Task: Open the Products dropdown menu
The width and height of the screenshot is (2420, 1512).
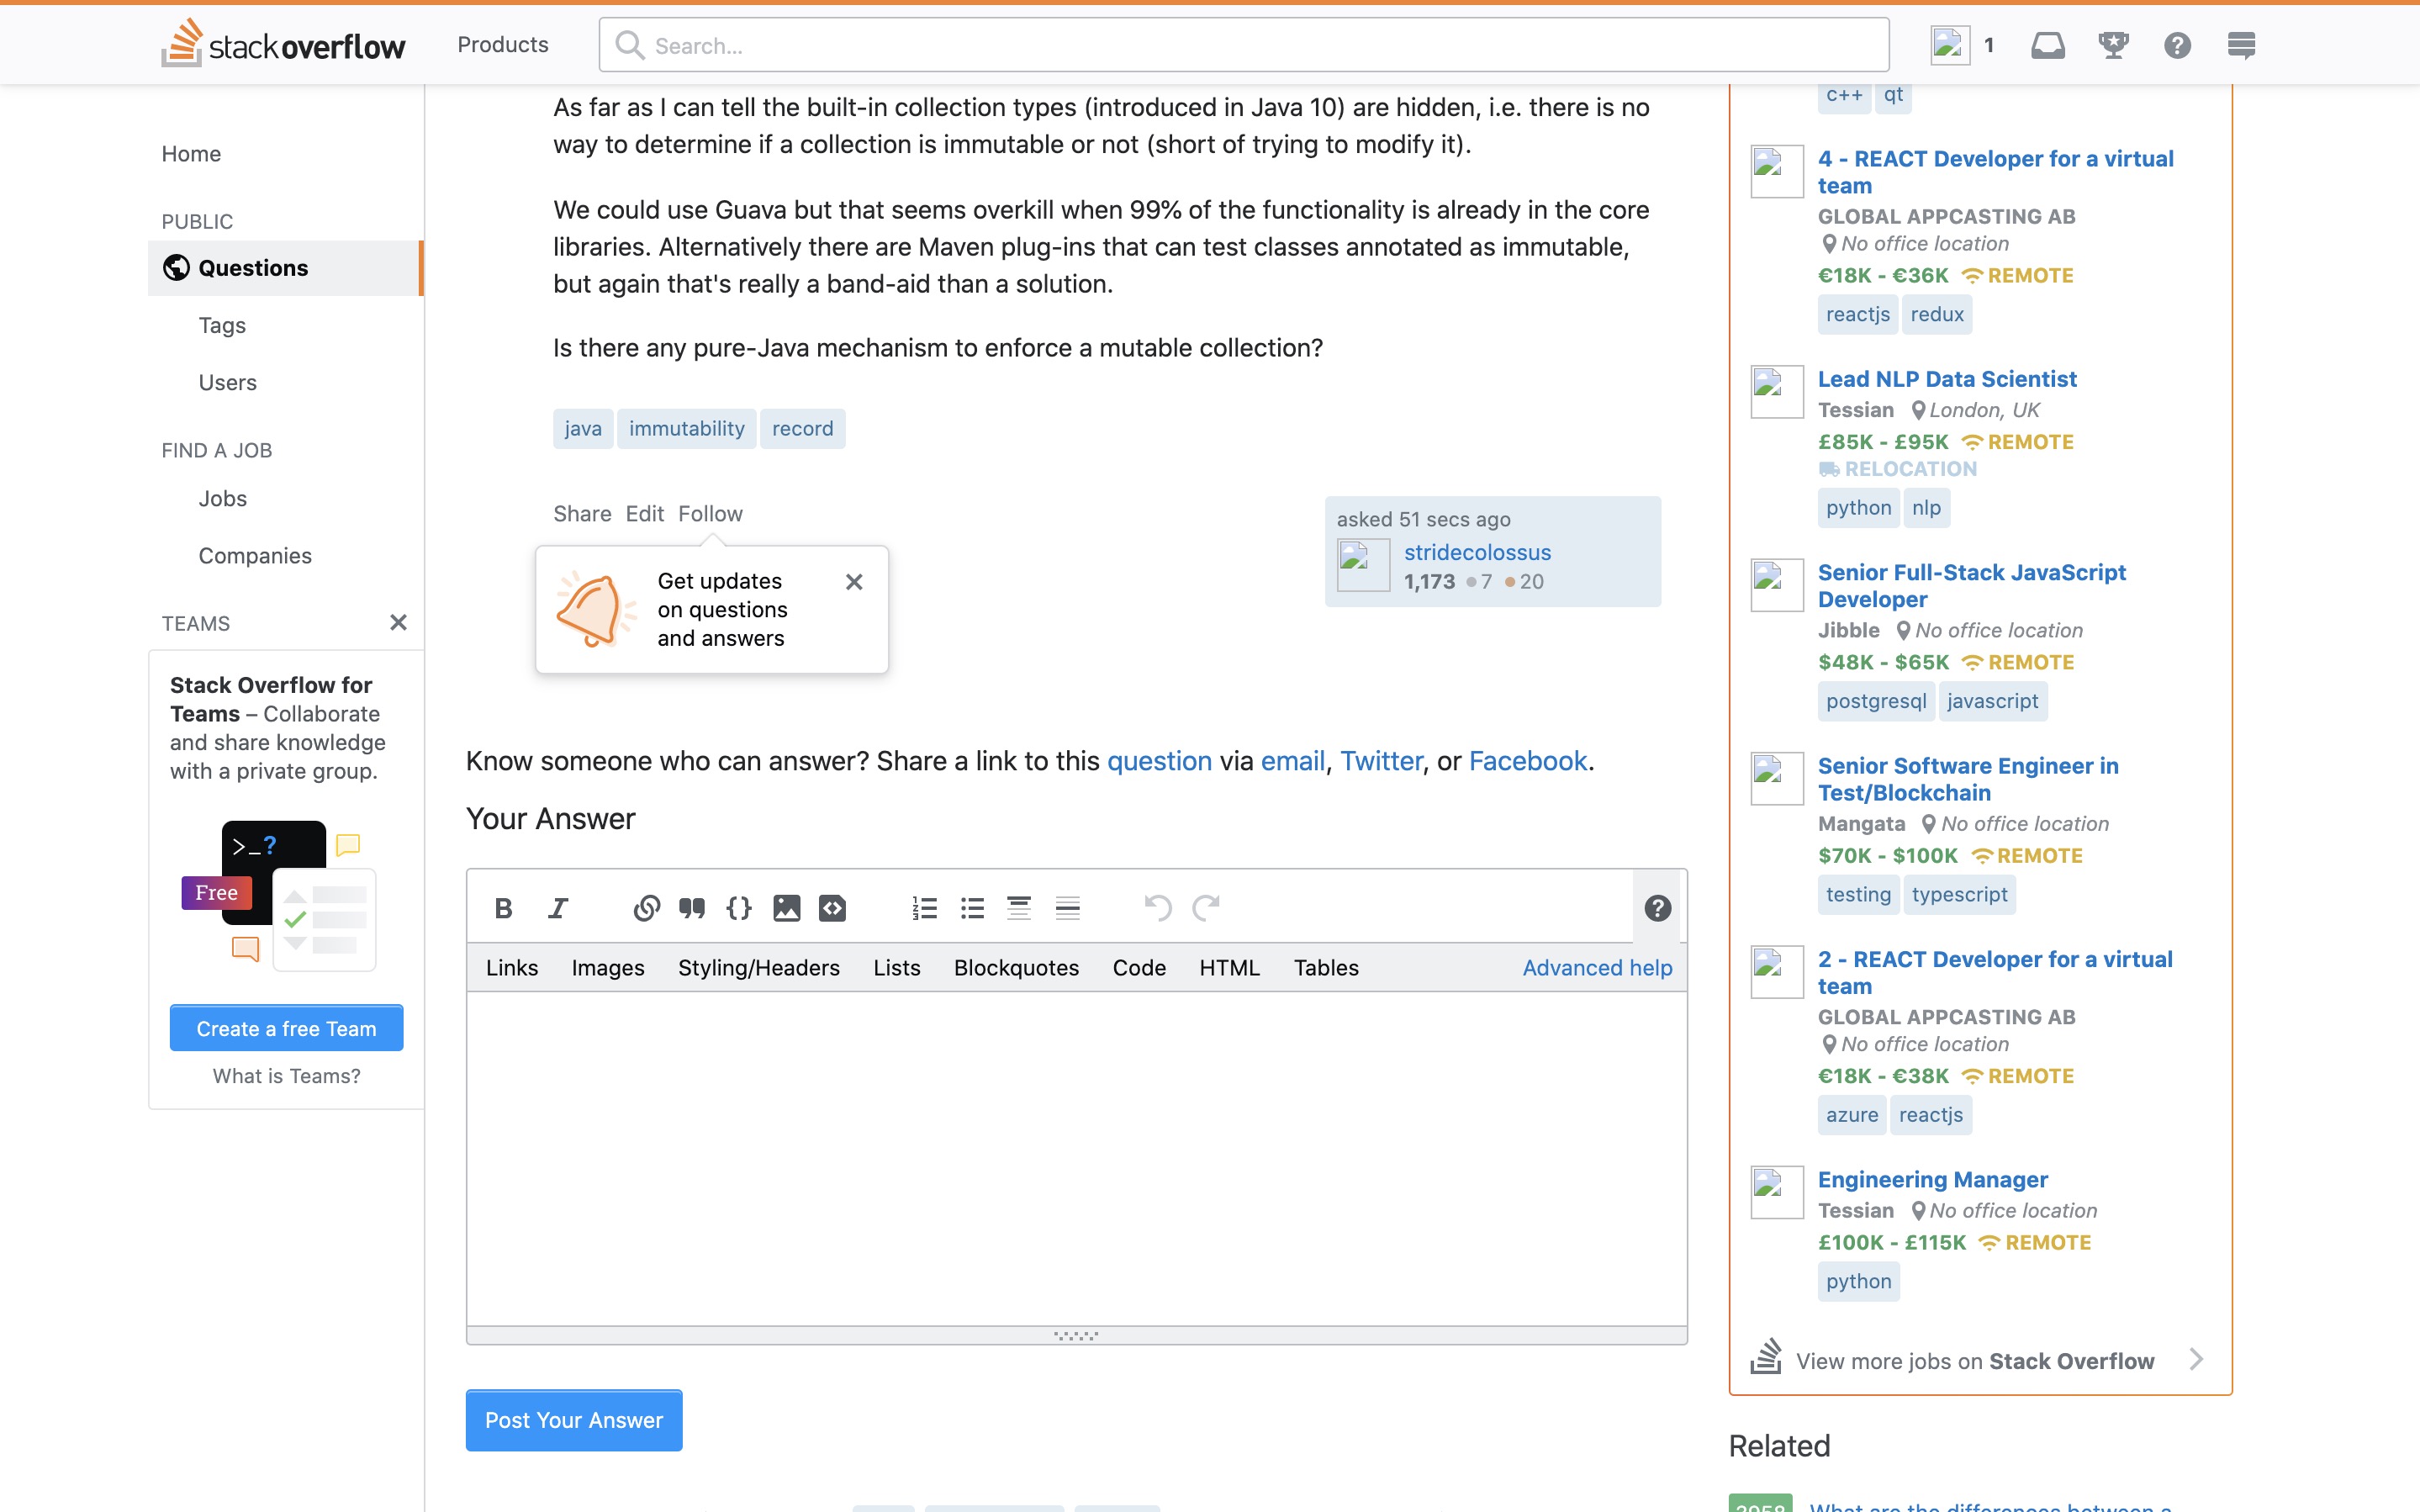Action: (503, 45)
